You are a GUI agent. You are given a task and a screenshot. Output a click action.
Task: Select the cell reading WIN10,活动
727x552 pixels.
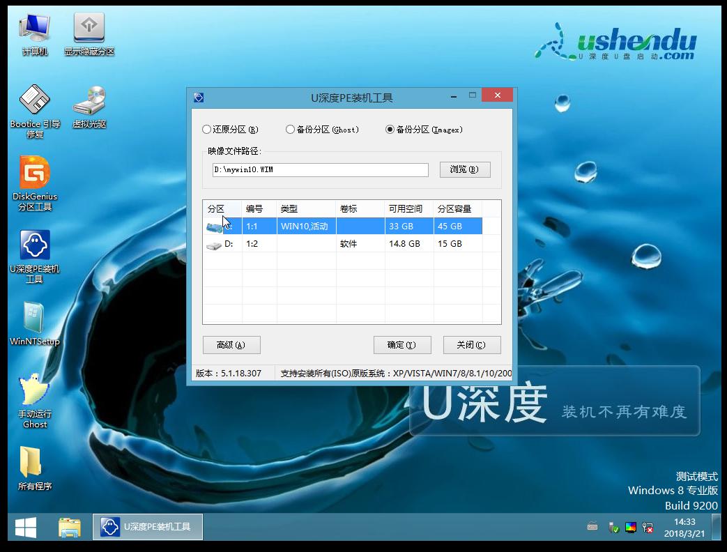(306, 227)
